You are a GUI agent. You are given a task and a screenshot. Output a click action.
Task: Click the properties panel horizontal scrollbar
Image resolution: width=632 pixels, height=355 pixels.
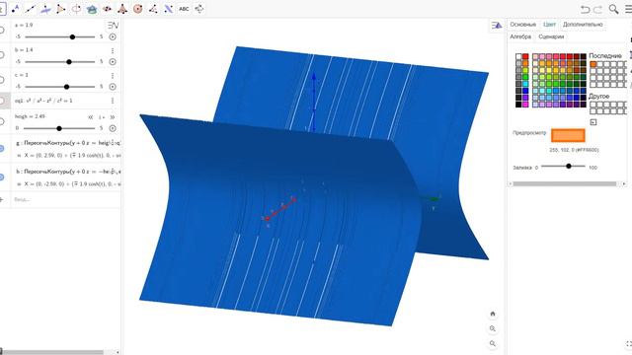(564, 184)
